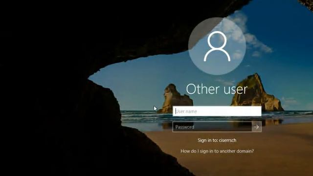This screenshot has height=176, width=313.
Task: Select the 'Other user' heading text
Action: pyautogui.click(x=217, y=89)
